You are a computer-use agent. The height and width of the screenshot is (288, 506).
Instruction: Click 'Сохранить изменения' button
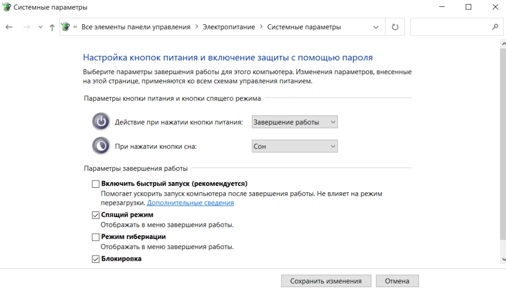click(326, 281)
